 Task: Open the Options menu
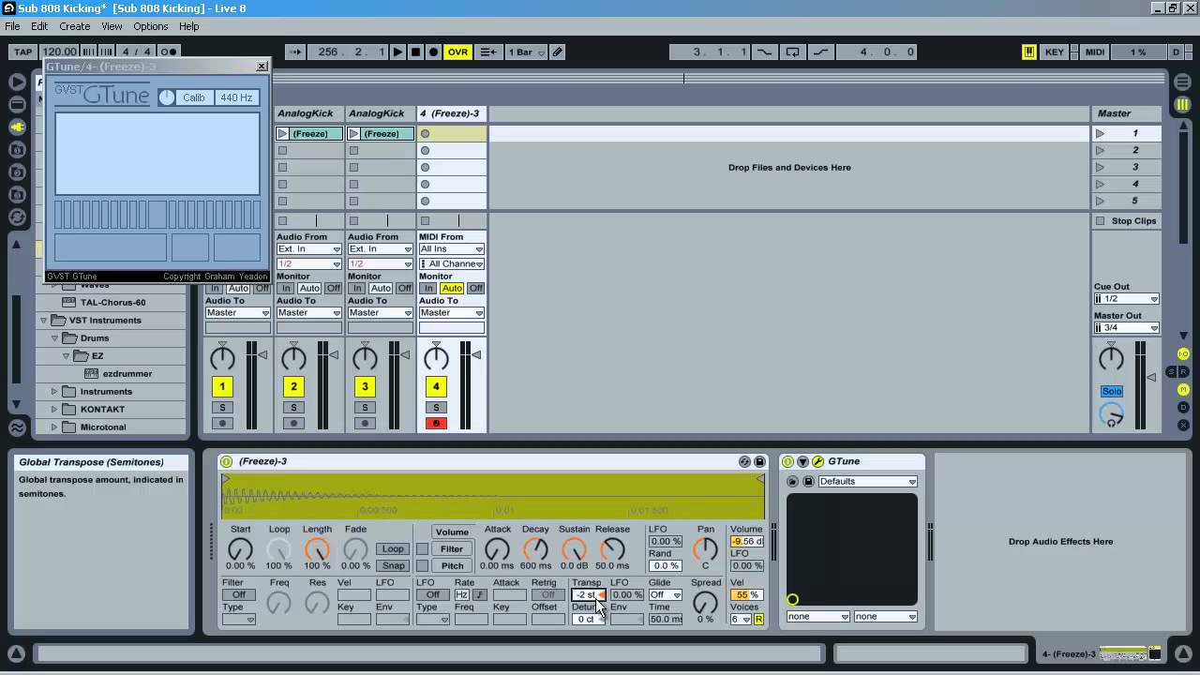pyautogui.click(x=150, y=26)
